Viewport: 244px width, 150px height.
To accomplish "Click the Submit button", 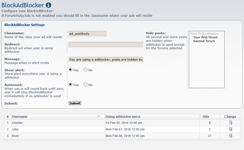I will (x=75, y=103).
